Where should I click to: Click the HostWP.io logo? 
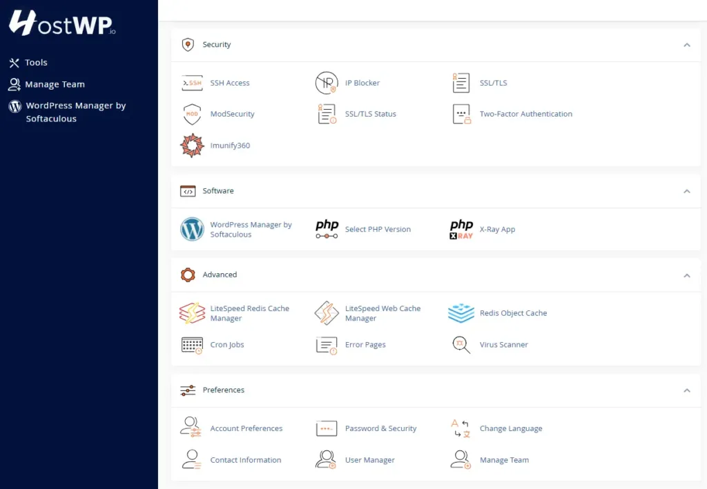(62, 23)
